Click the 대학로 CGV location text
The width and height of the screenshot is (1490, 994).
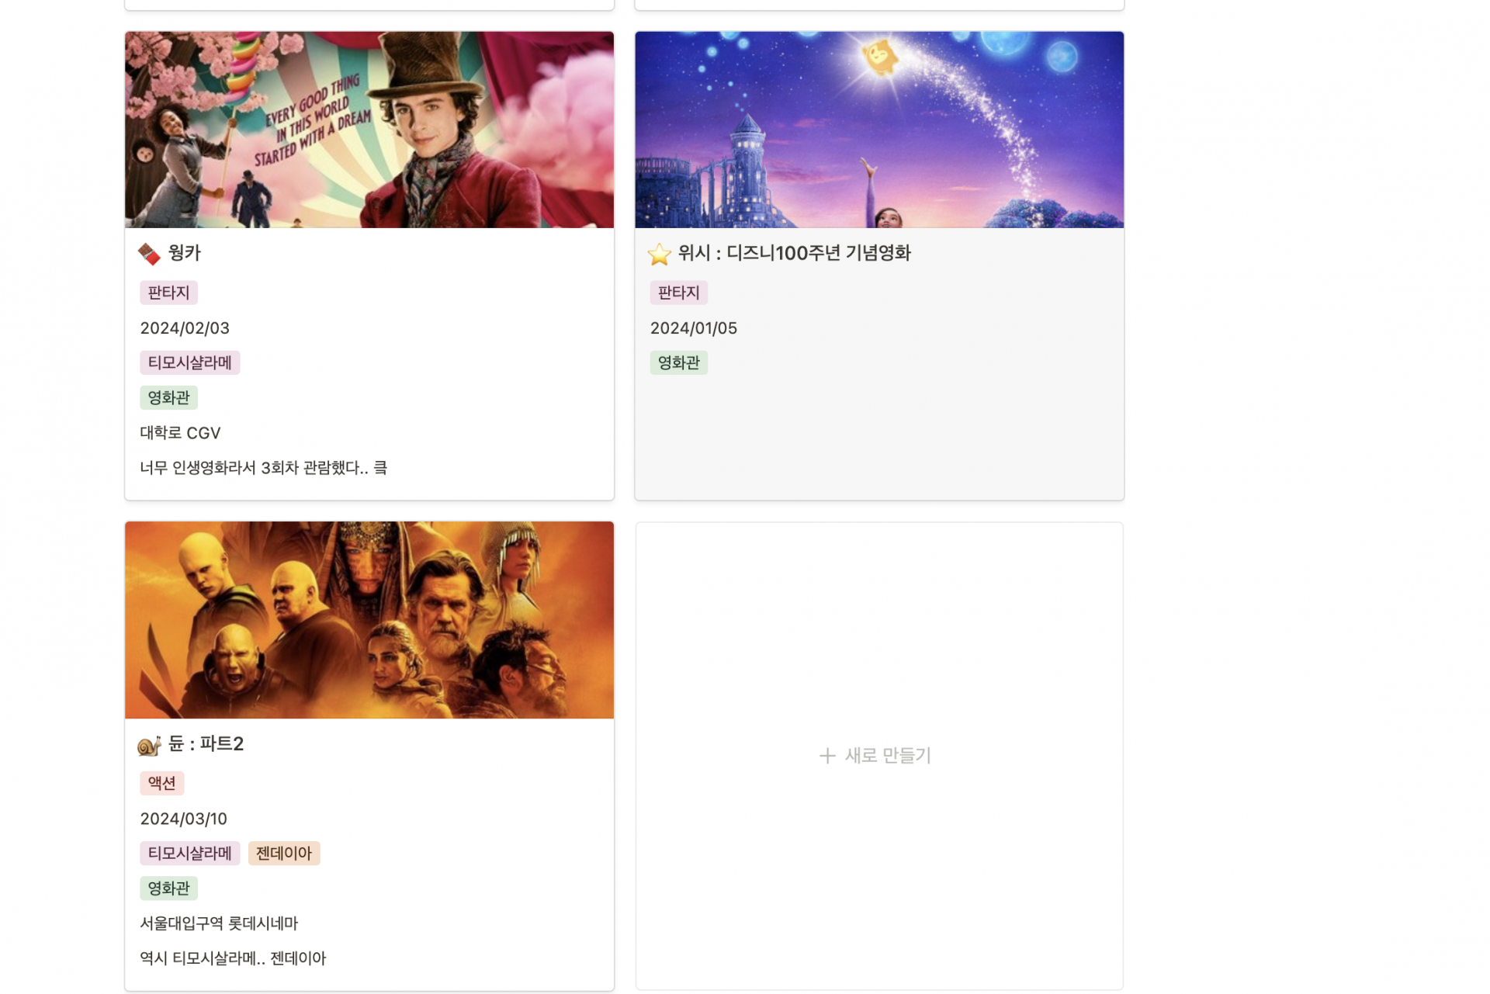coord(180,433)
